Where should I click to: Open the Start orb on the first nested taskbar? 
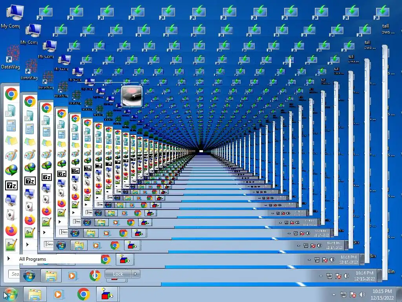coord(29,276)
